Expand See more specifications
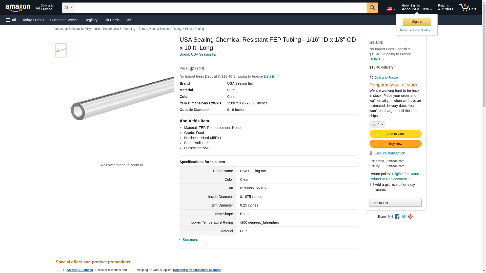 (190, 240)
